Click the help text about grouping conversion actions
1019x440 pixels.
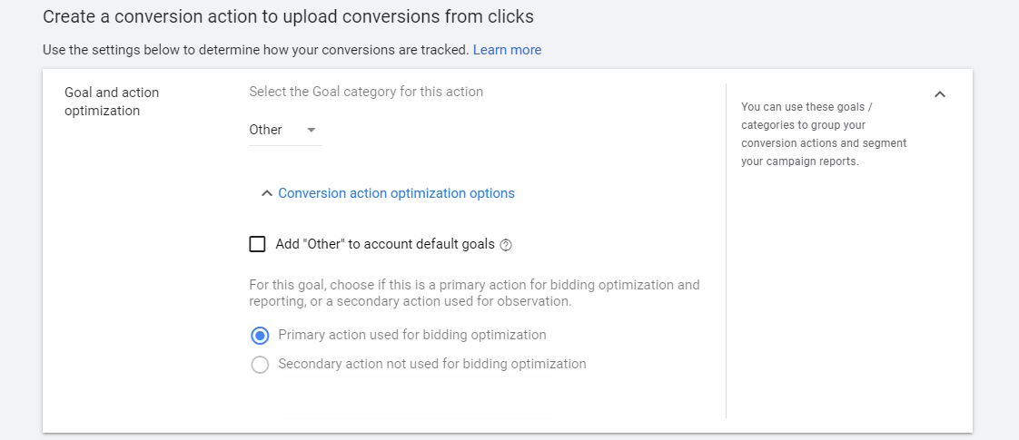pos(824,134)
